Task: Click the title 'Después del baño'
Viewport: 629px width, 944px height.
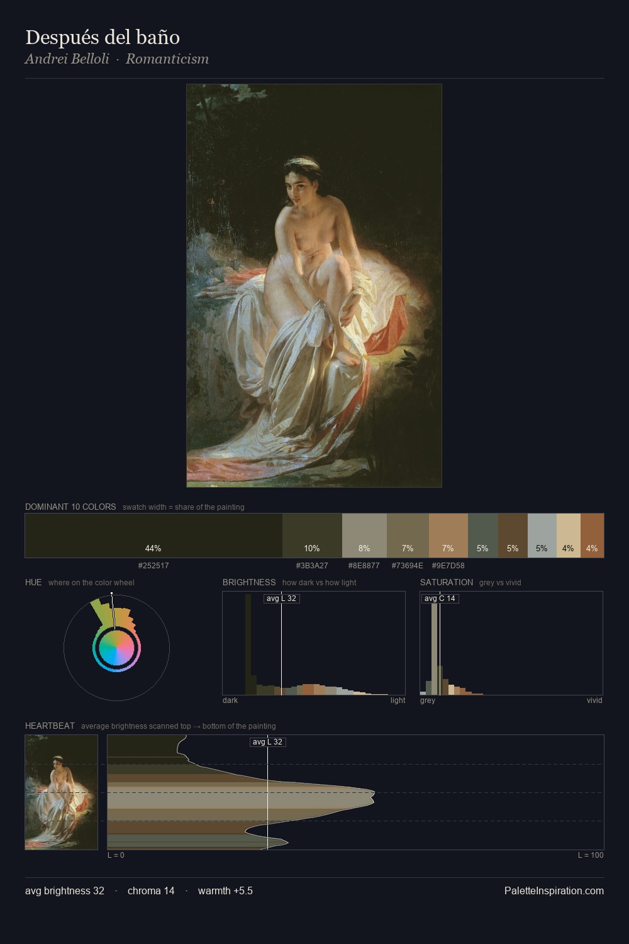Action: point(103,38)
